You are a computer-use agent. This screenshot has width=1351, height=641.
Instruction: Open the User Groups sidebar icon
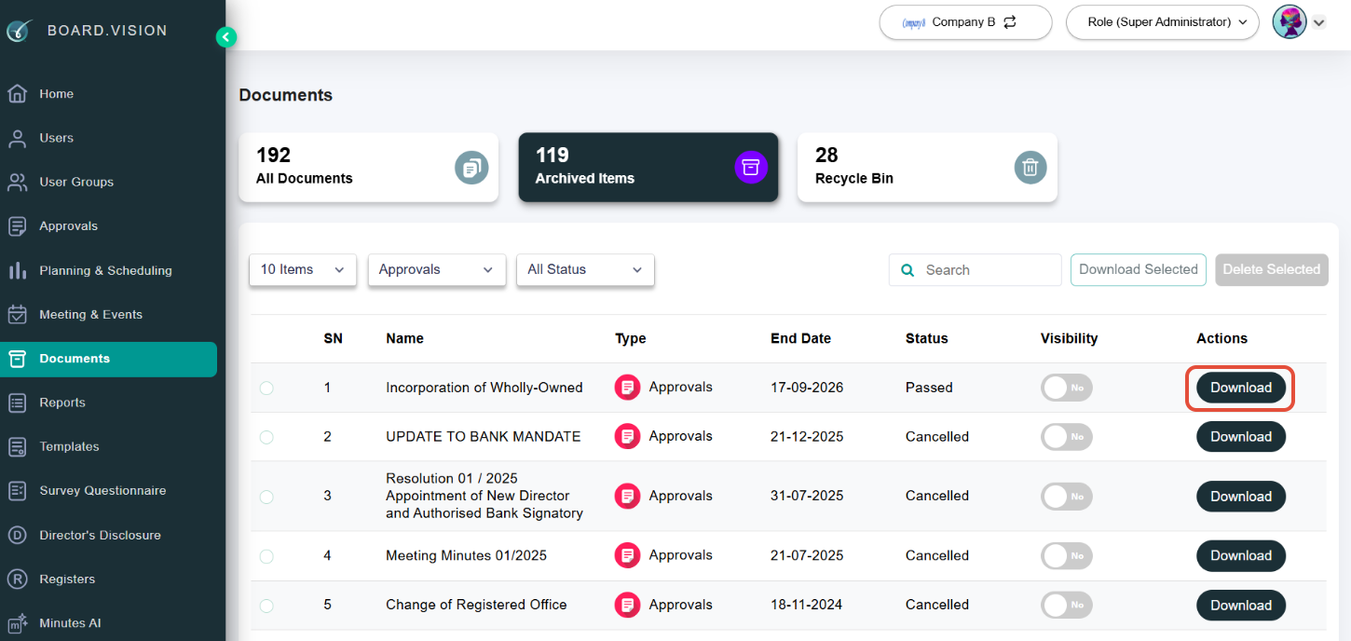17,182
